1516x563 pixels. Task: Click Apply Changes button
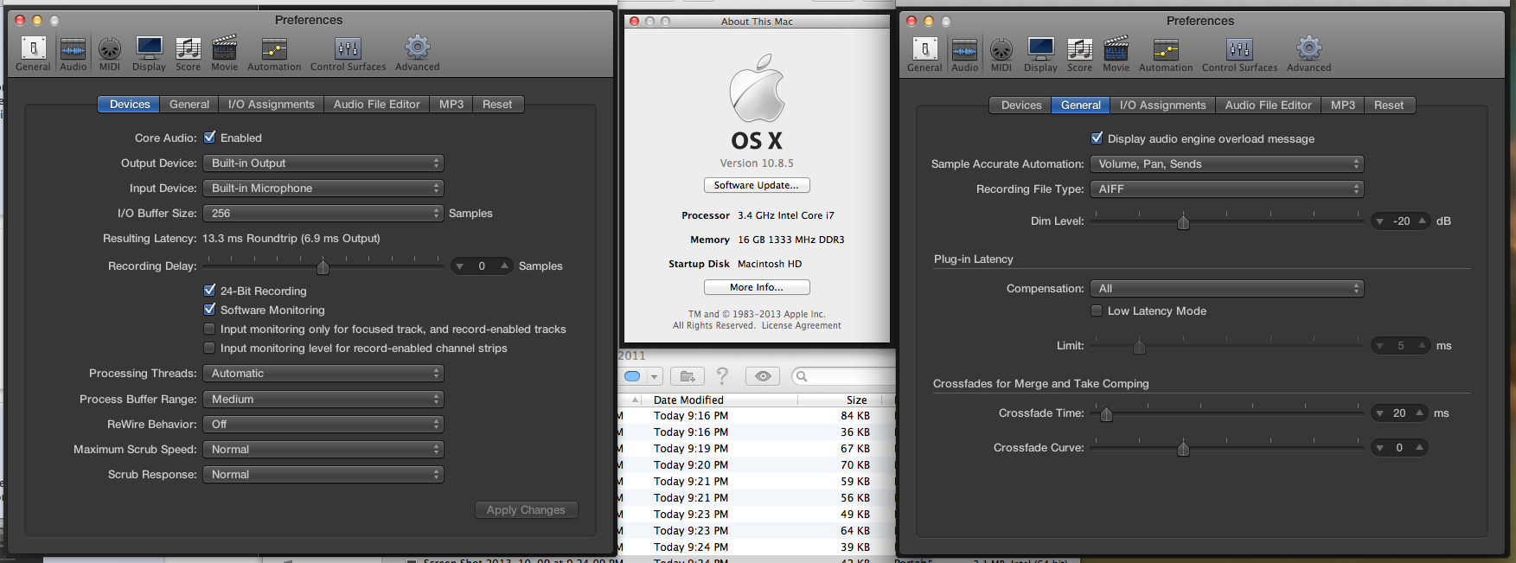pyautogui.click(x=526, y=509)
